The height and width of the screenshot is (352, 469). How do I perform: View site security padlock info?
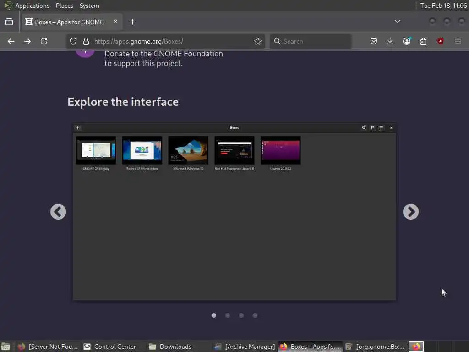tap(86, 41)
